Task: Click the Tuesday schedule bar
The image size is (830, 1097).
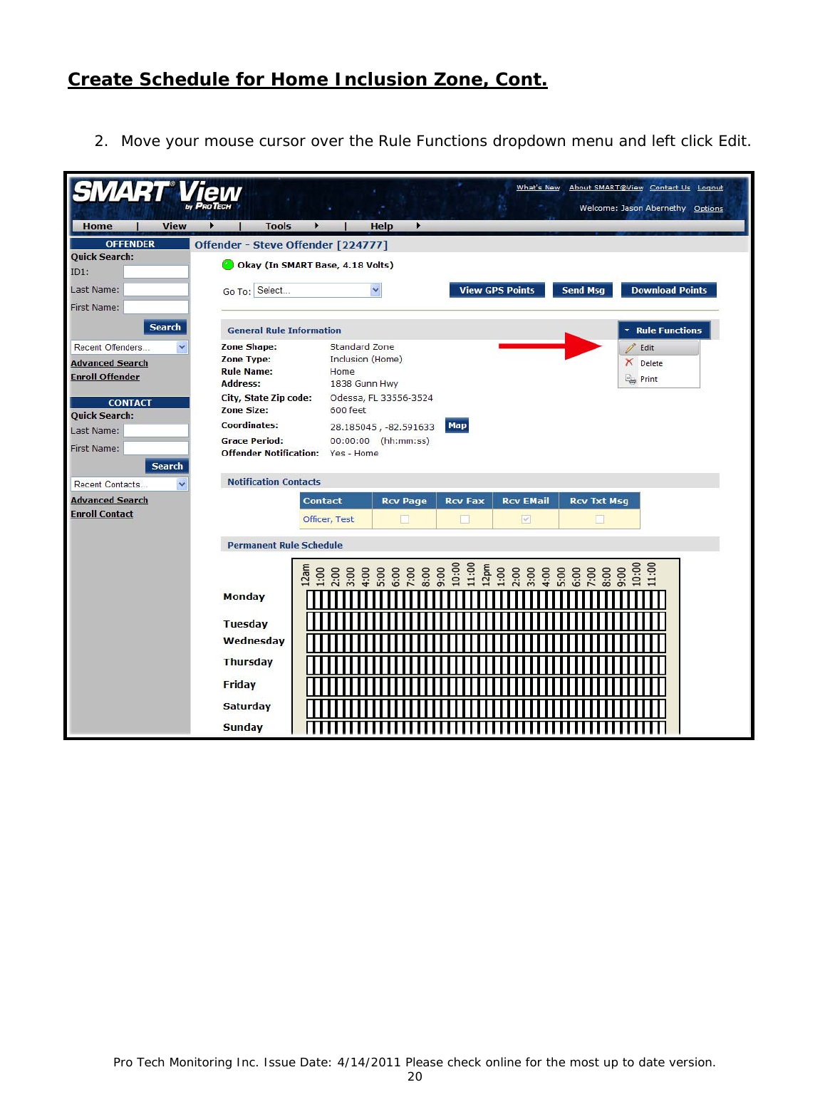Action: tap(486, 622)
